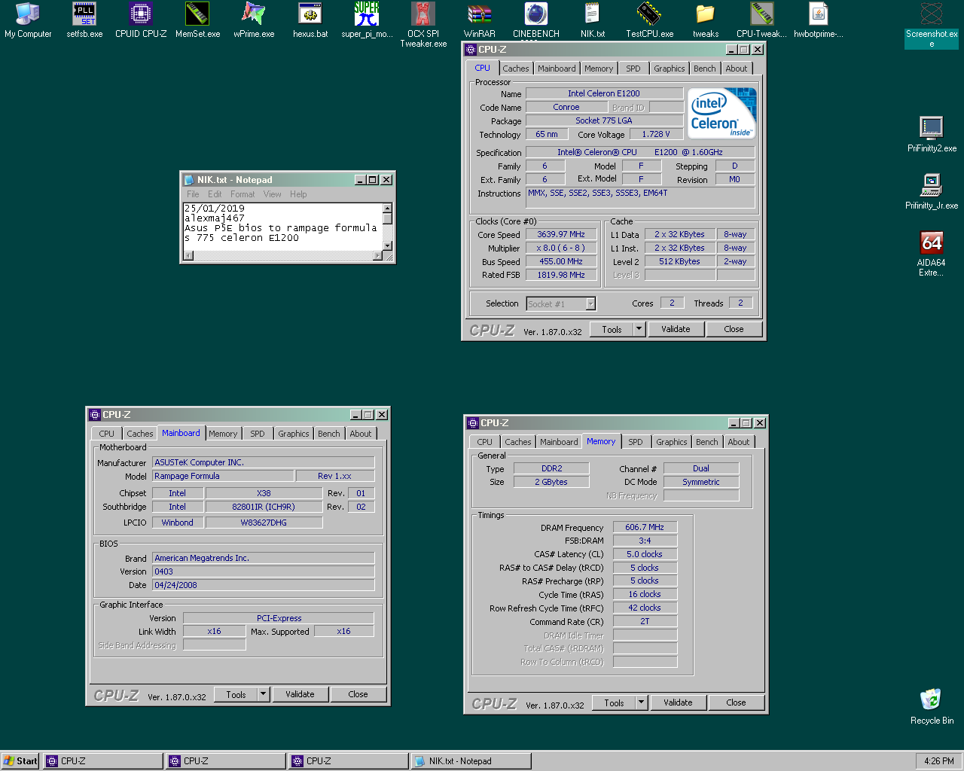This screenshot has width=964, height=771.
Task: Click inside Notepad text area
Action: tap(282, 227)
